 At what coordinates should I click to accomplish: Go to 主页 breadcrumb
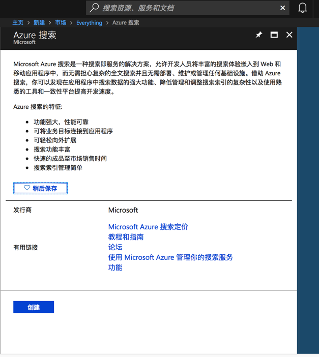click(18, 22)
